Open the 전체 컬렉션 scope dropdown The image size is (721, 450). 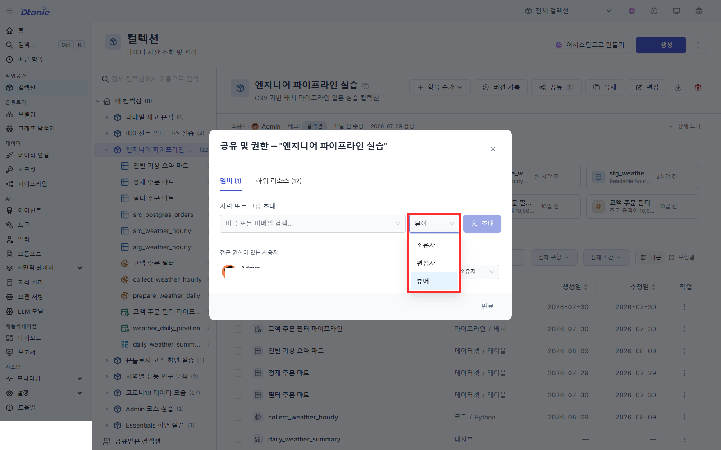(x=568, y=11)
